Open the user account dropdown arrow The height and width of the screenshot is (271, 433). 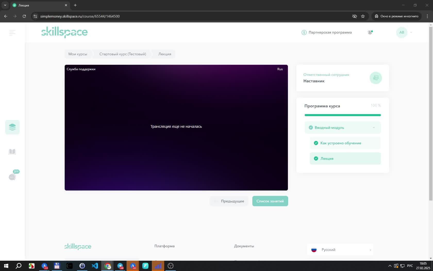click(x=411, y=33)
